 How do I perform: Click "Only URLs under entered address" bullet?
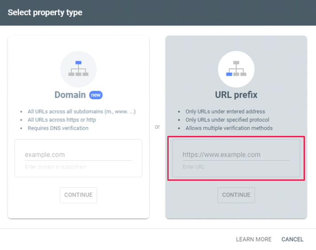point(225,112)
